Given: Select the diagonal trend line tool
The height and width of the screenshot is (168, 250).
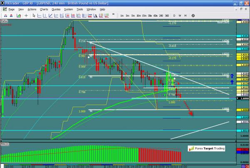Looking at the screenshot, I should point(50,16).
